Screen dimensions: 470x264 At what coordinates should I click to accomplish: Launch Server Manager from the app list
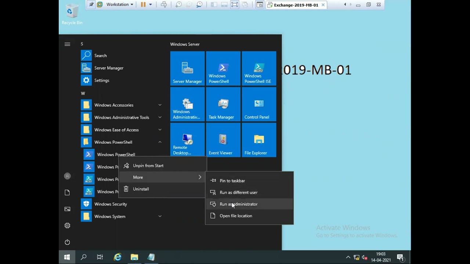(121, 68)
